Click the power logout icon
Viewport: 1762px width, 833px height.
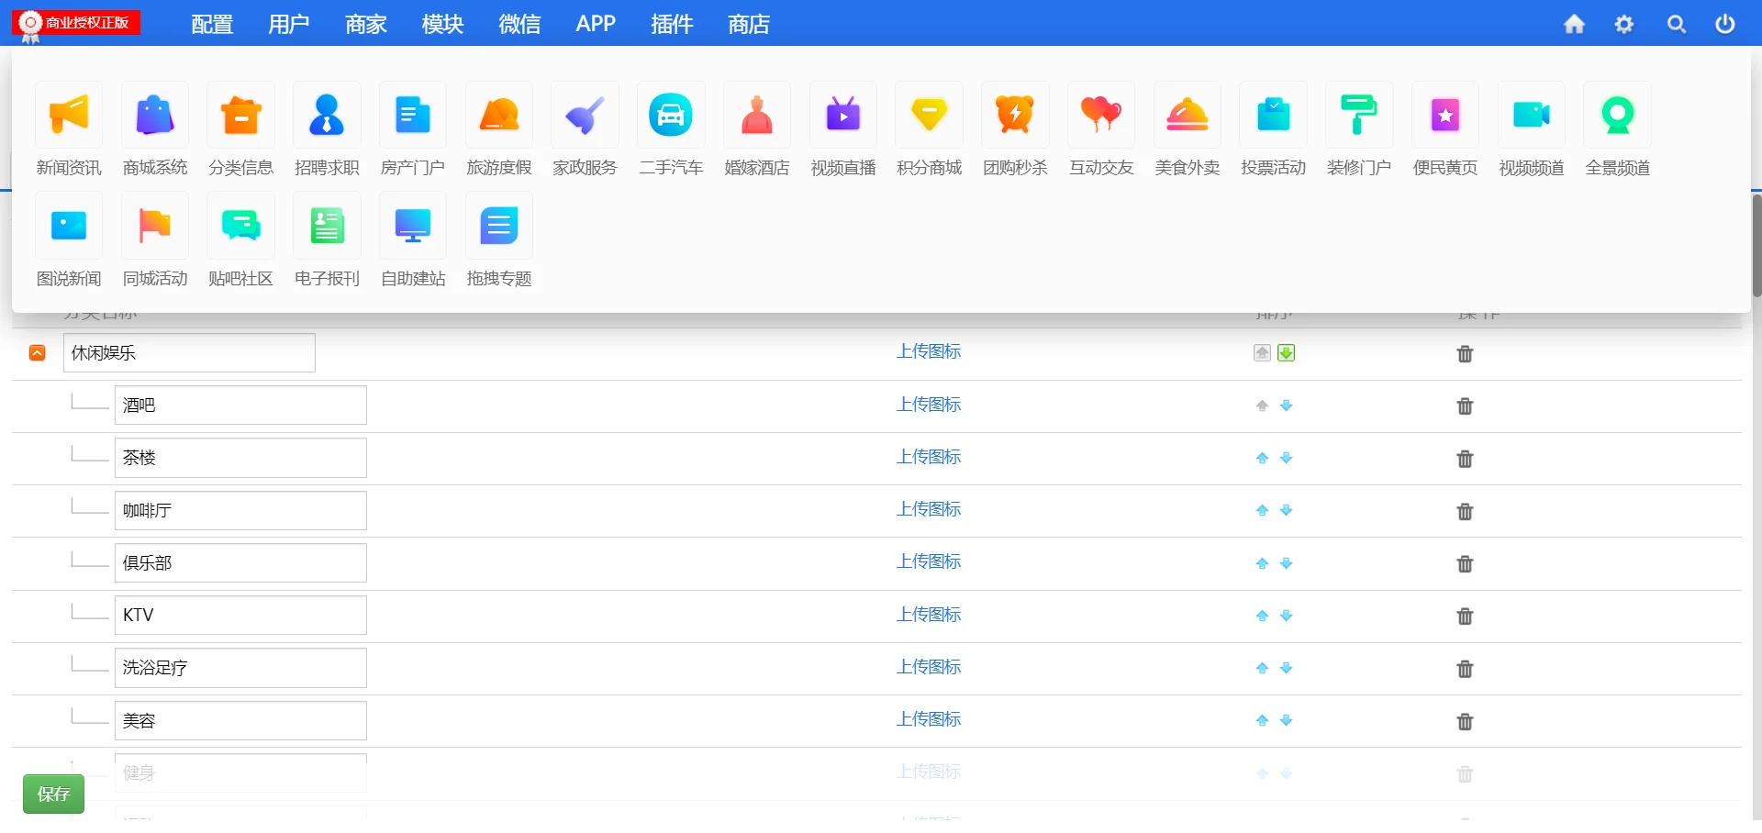(1725, 24)
